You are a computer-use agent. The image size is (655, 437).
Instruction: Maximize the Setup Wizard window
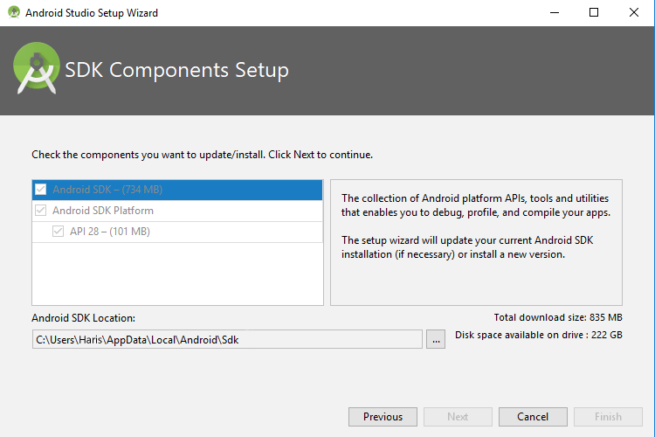click(x=594, y=12)
